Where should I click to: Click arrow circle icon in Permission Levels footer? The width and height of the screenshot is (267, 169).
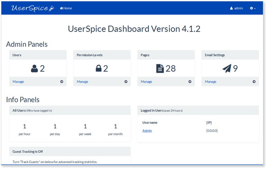click(126, 82)
